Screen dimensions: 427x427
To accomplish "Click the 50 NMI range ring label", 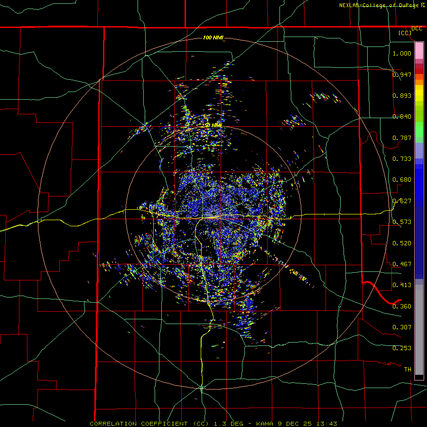I will pyautogui.click(x=214, y=125).
